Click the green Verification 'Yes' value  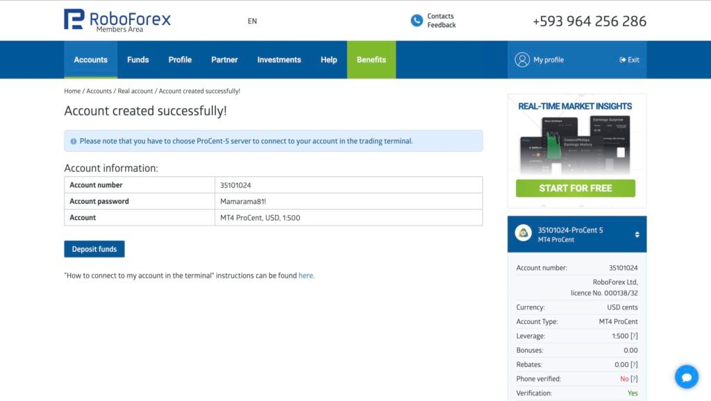pos(633,393)
